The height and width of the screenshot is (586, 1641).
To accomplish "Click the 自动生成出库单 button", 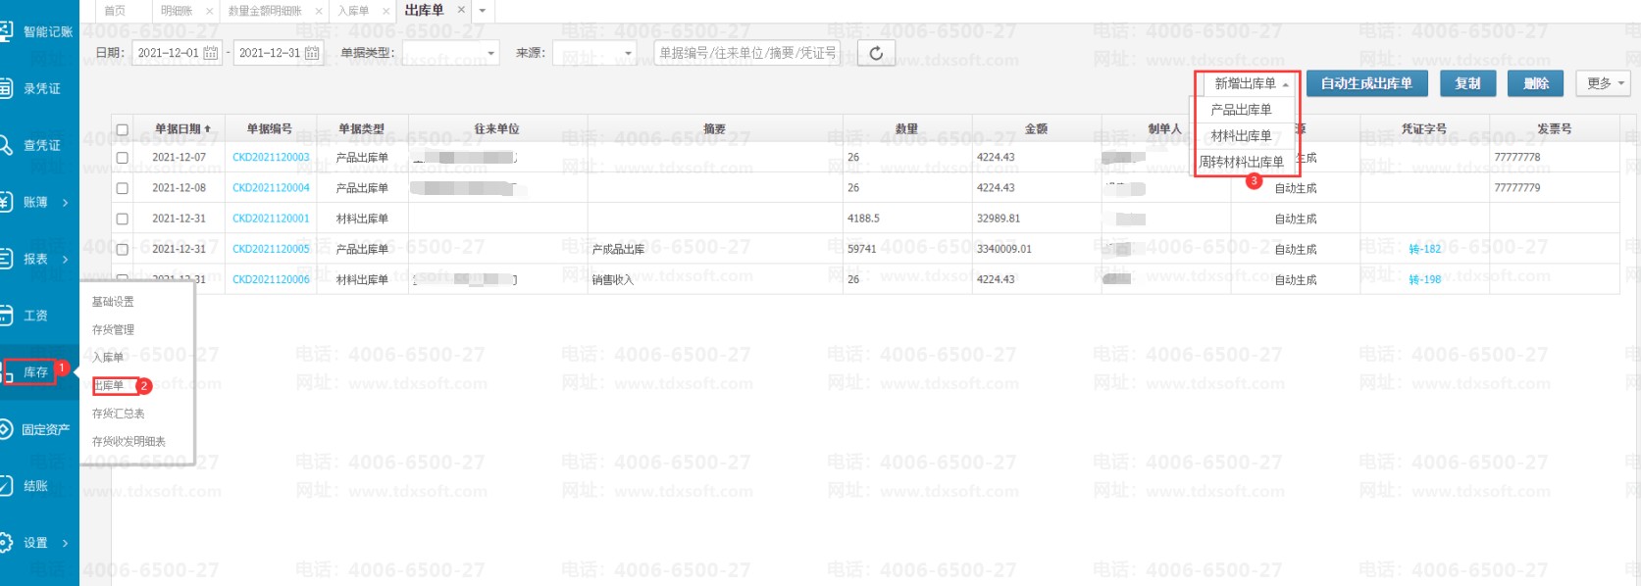I will [x=1365, y=83].
